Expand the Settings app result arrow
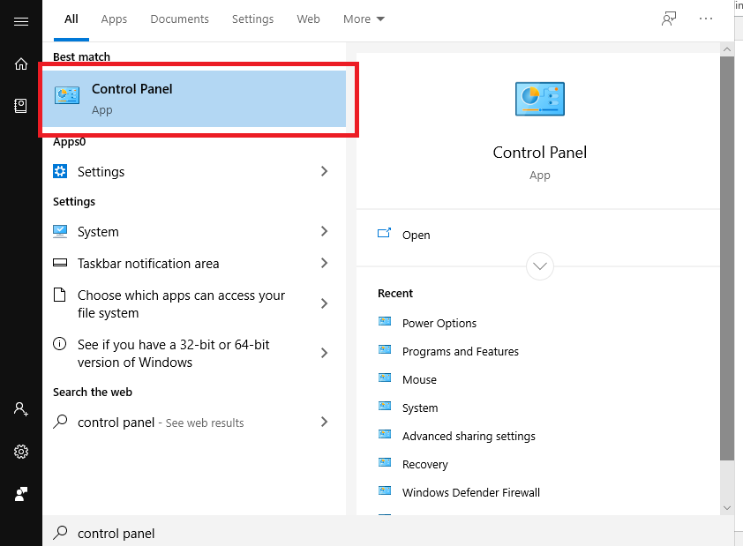This screenshot has height=546, width=743. point(324,171)
